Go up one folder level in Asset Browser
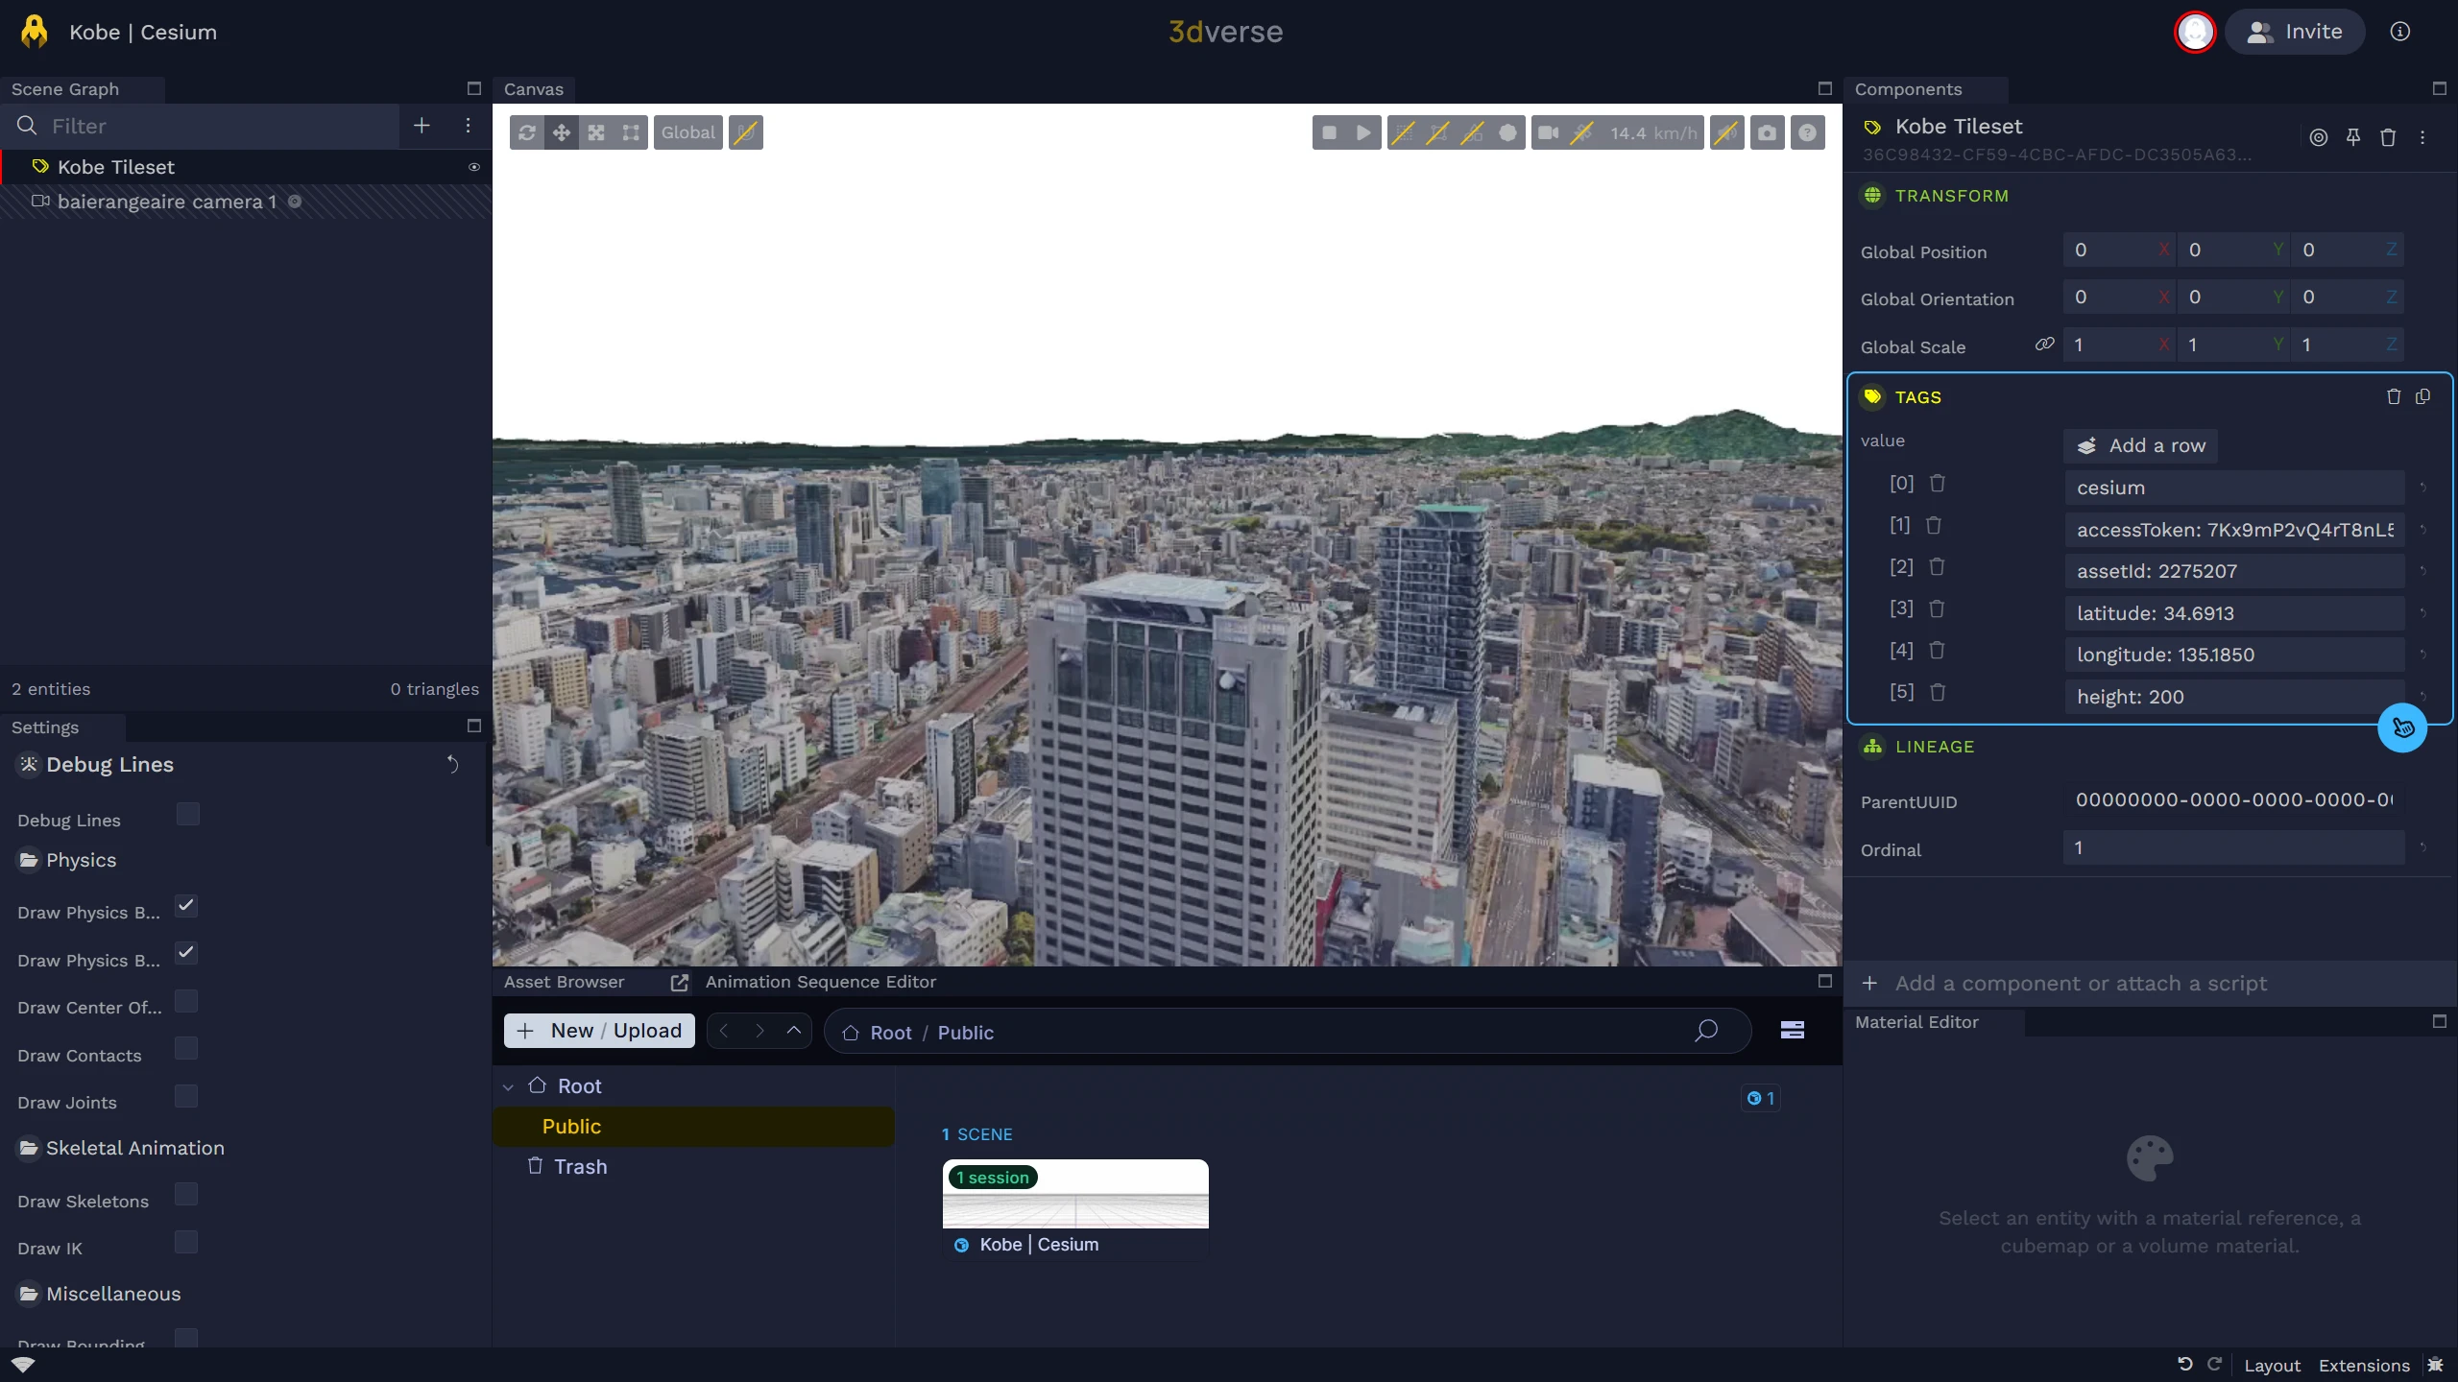Screen dimensions: 2458x1382 tap(794, 1031)
